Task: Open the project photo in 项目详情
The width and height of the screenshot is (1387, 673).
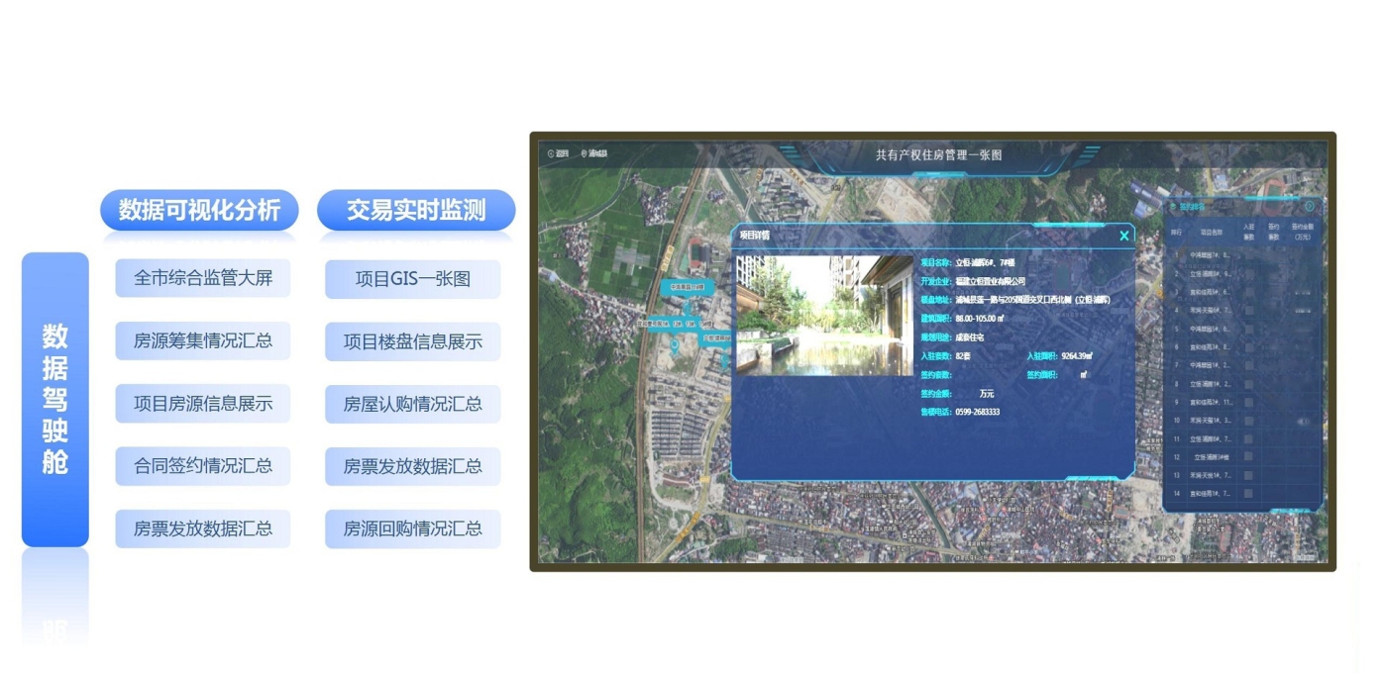Action: [824, 316]
